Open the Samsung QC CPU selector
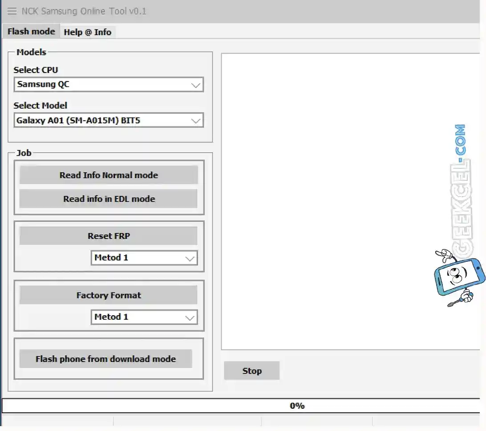This screenshot has height=431, width=486. 109,85
